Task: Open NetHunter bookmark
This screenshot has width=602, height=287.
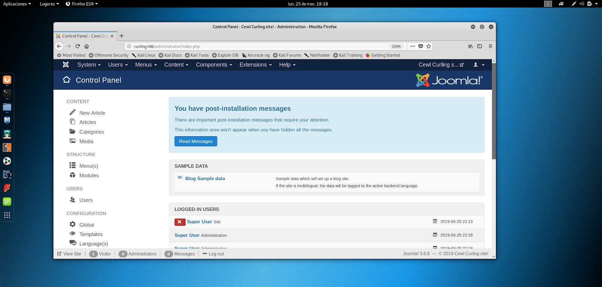Action: (x=317, y=55)
